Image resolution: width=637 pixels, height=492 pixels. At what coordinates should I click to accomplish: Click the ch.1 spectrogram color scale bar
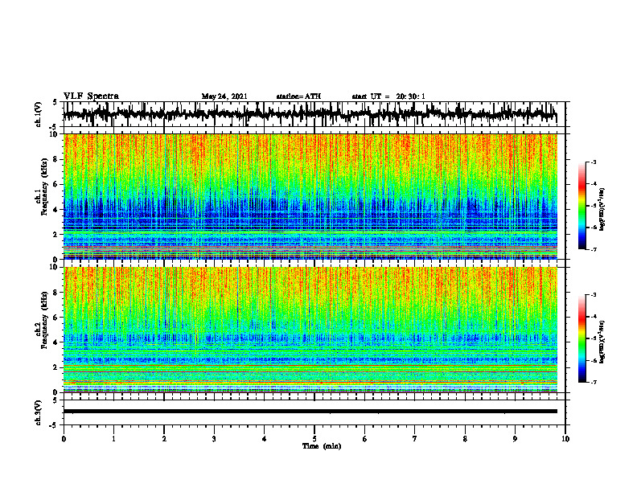[x=582, y=206]
